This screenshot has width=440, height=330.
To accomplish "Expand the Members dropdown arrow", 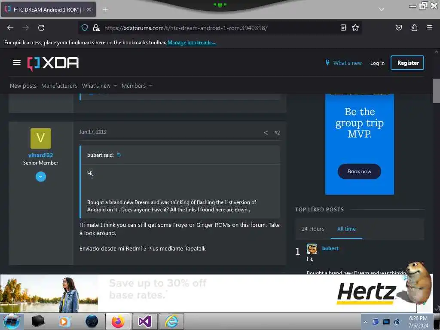I will point(151,86).
